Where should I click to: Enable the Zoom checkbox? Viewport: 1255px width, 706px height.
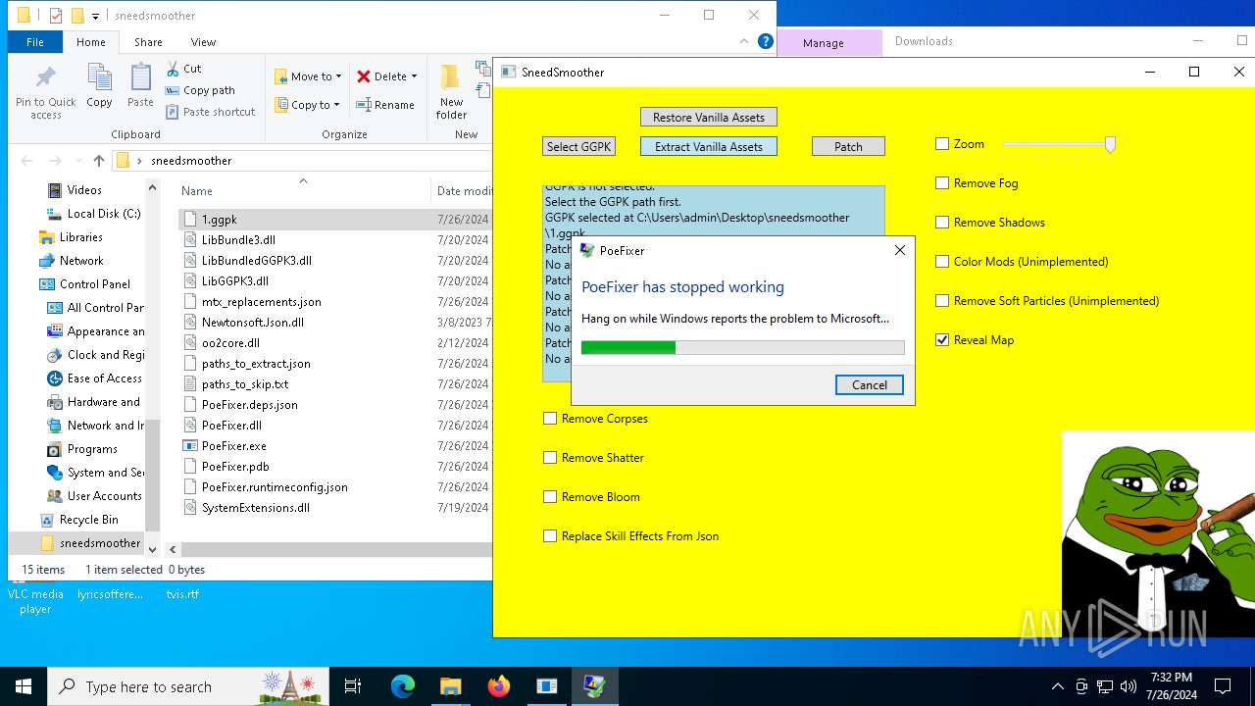(942, 144)
